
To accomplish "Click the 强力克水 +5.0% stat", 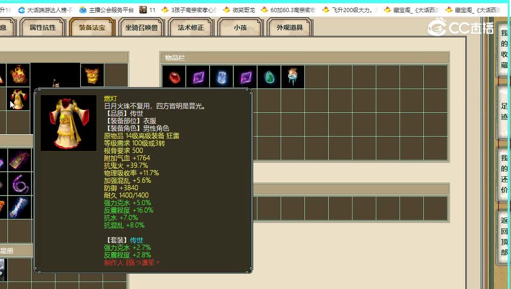I will (127, 203).
